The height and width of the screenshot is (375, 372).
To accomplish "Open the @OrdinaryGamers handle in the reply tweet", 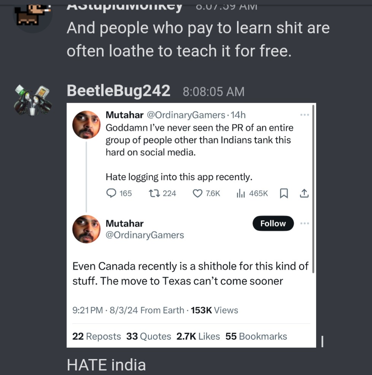I will [145, 235].
